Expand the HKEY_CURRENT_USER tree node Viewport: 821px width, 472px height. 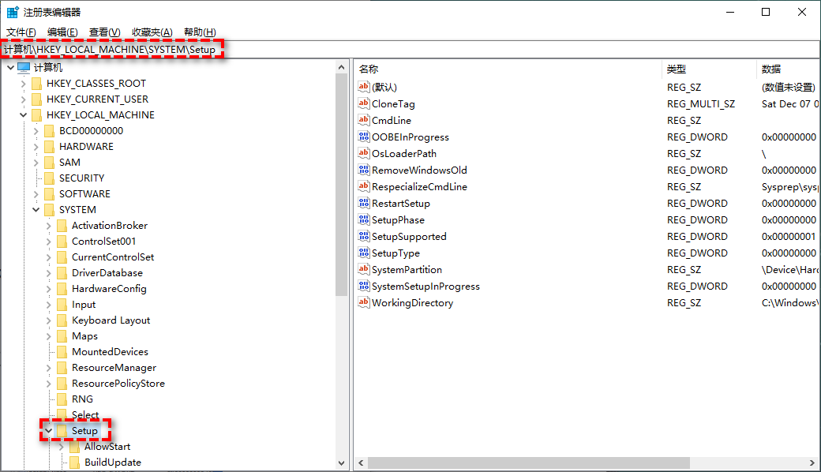click(x=24, y=99)
